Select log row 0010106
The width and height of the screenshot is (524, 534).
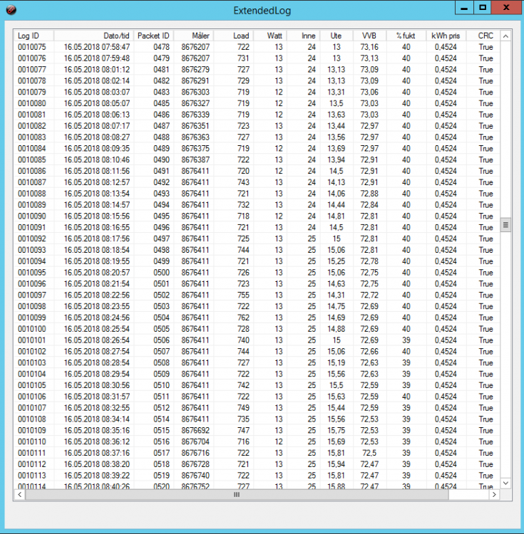tap(32, 397)
